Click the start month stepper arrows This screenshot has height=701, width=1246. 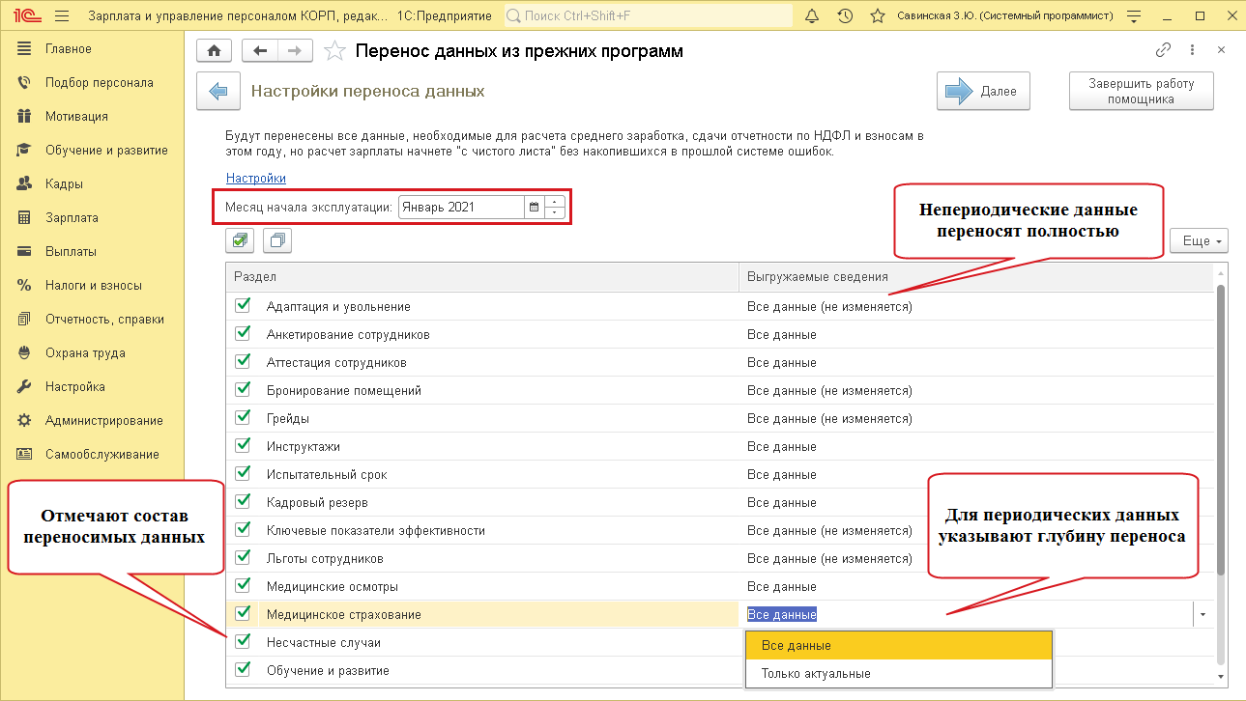click(x=555, y=207)
